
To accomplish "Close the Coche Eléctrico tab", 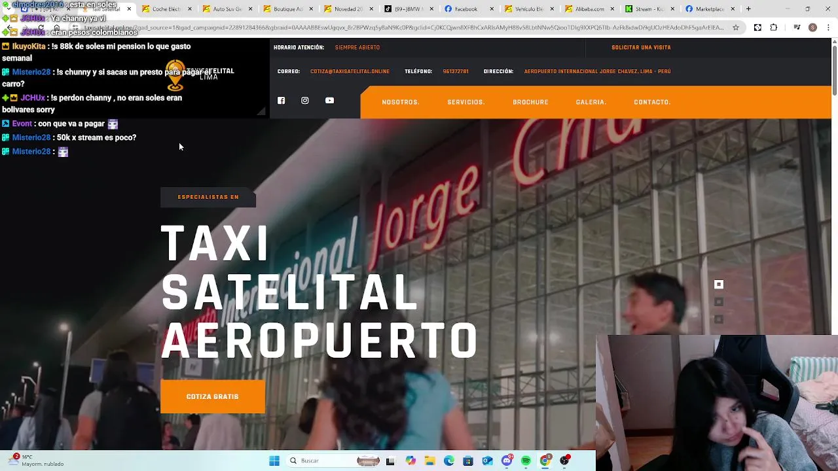I will [190, 9].
